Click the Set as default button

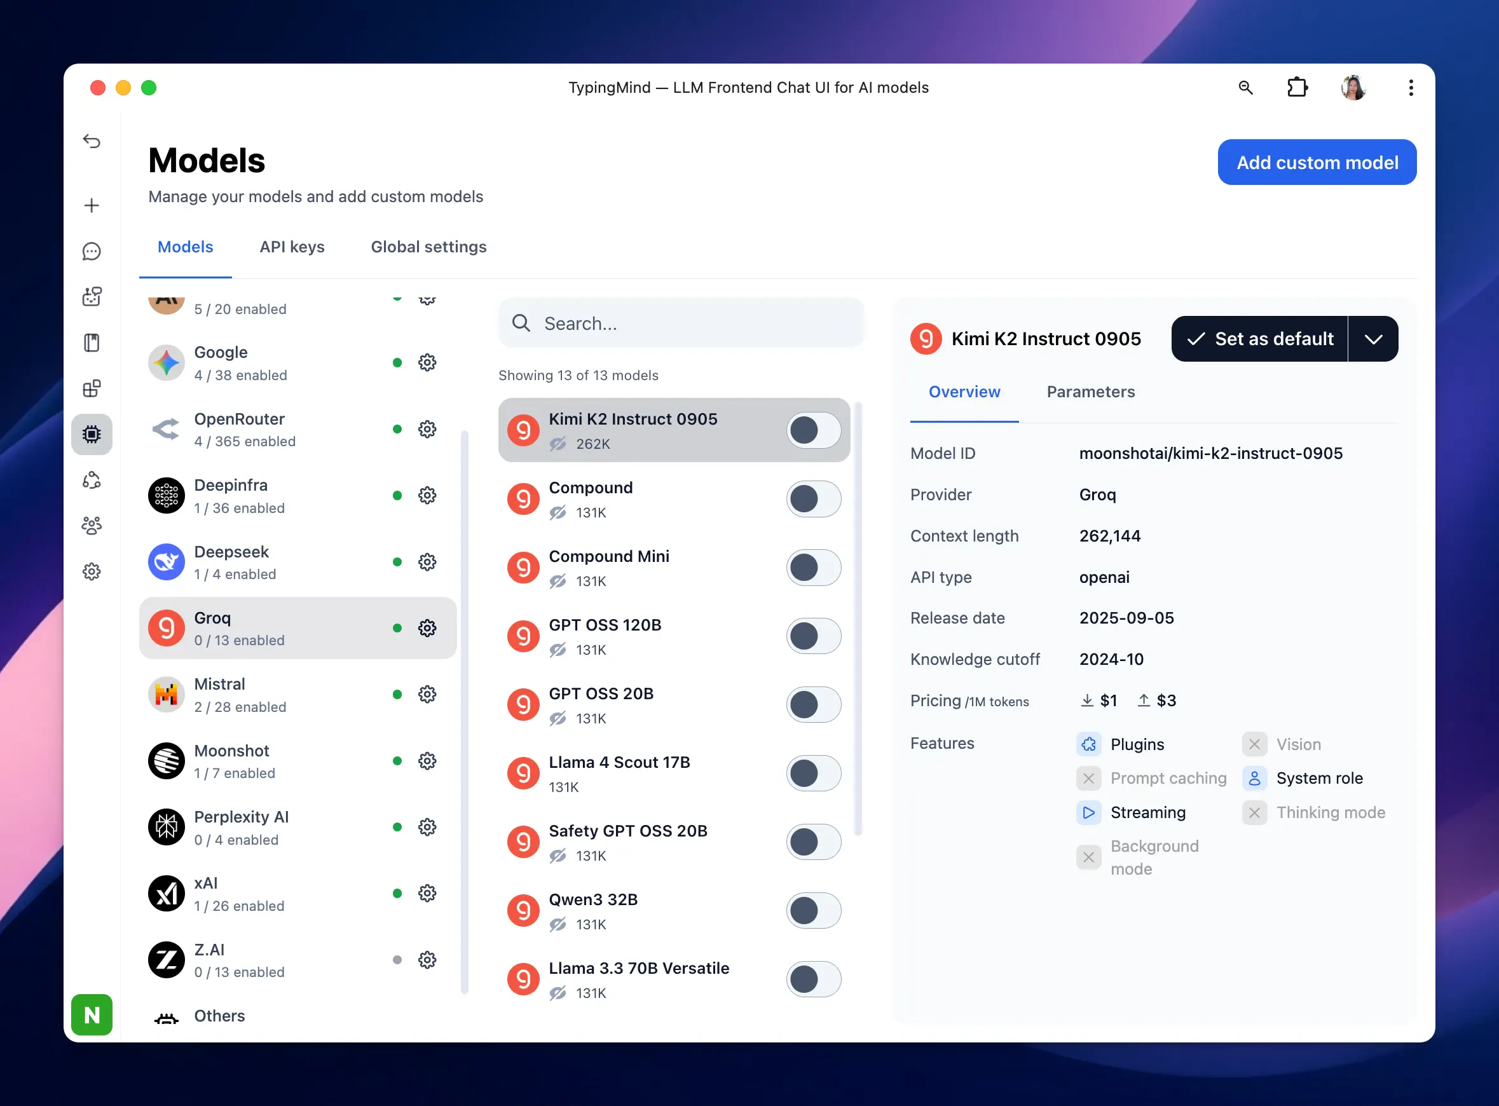click(x=1259, y=339)
